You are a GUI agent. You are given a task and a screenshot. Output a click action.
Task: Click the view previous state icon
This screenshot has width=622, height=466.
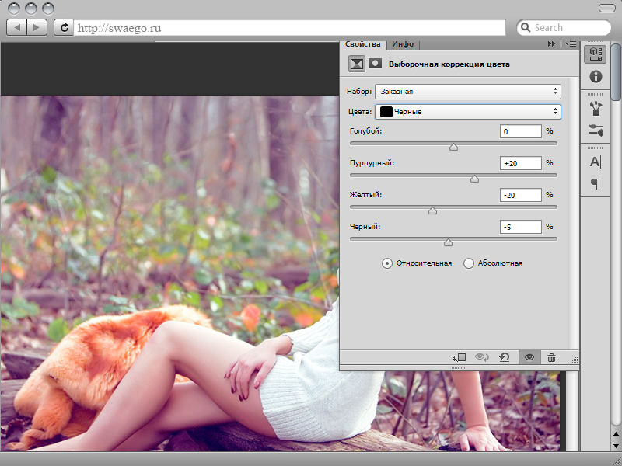482,358
